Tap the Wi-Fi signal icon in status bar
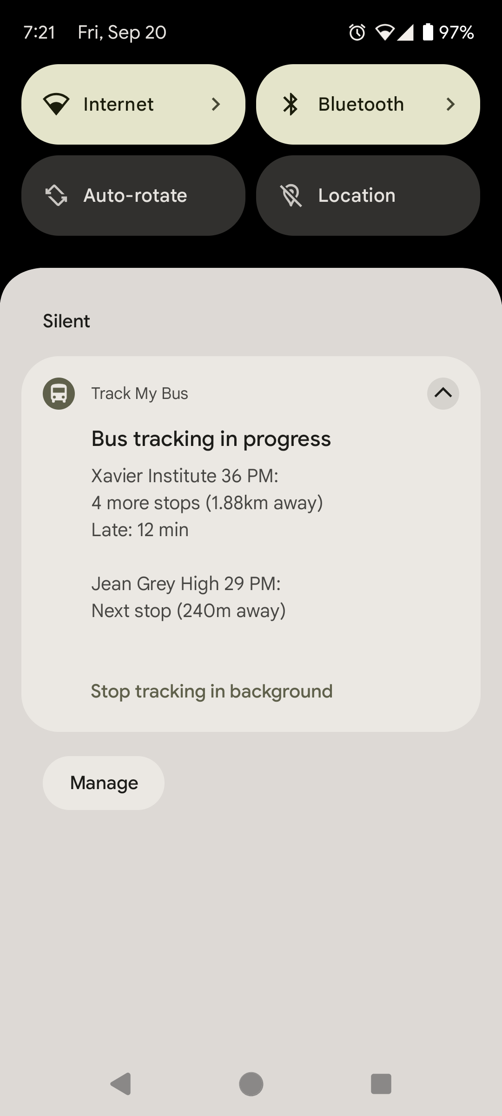502x1116 pixels. click(x=384, y=32)
